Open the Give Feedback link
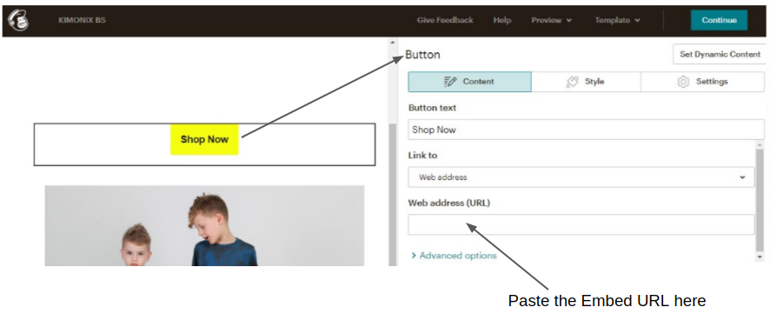This screenshot has width=770, height=314. (x=445, y=20)
